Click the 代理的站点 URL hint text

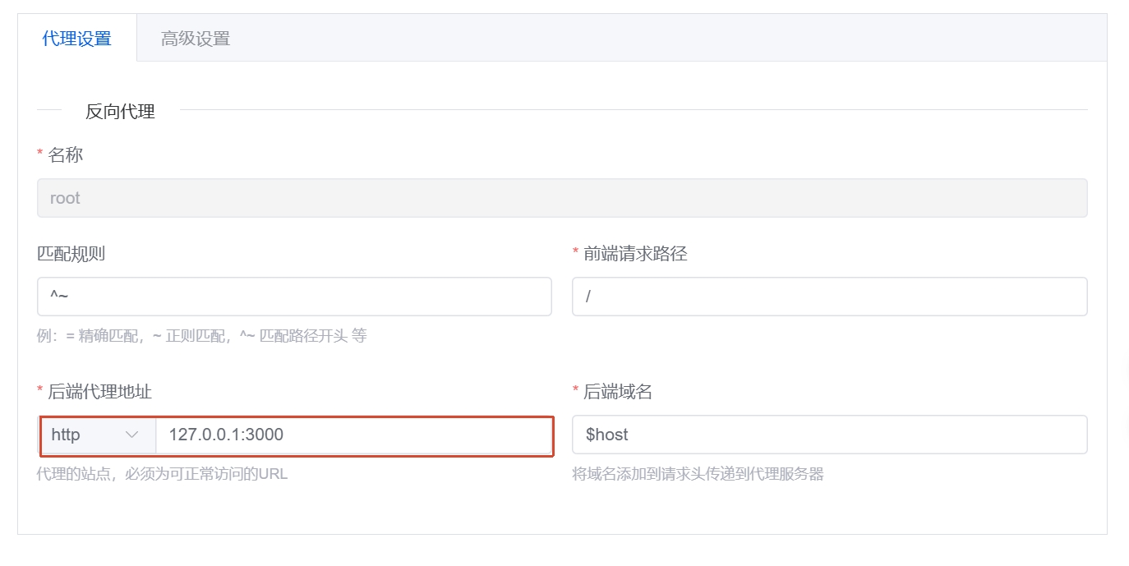(162, 474)
